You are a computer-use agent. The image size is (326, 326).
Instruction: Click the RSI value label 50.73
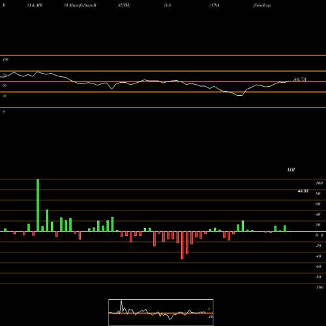300,80
